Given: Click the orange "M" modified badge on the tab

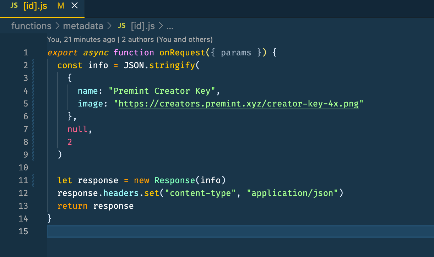Looking at the screenshot, I should tap(60, 6).
